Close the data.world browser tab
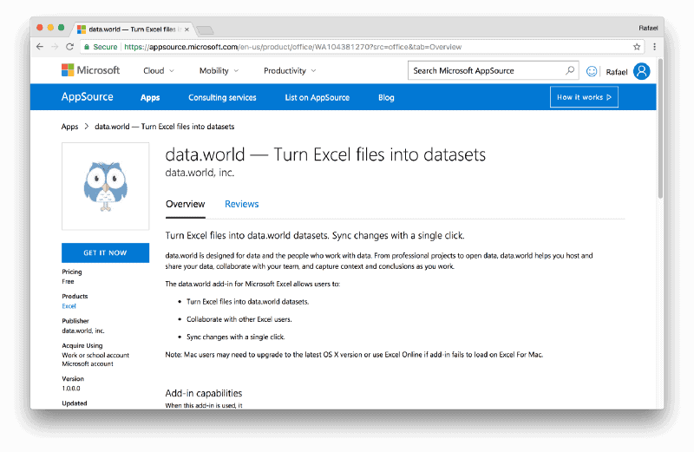This screenshot has width=694, height=452. click(x=187, y=29)
